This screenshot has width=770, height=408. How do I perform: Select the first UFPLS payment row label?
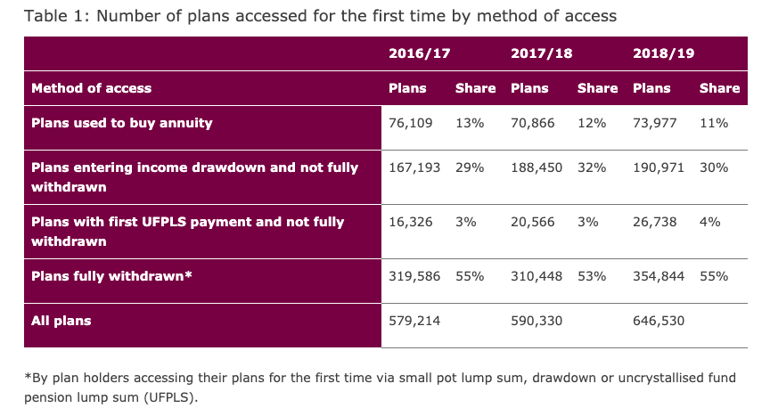[x=187, y=231]
